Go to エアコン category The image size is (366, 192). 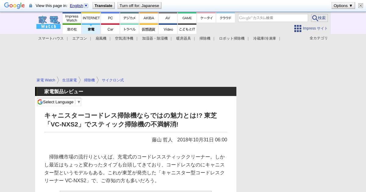click(x=80, y=38)
